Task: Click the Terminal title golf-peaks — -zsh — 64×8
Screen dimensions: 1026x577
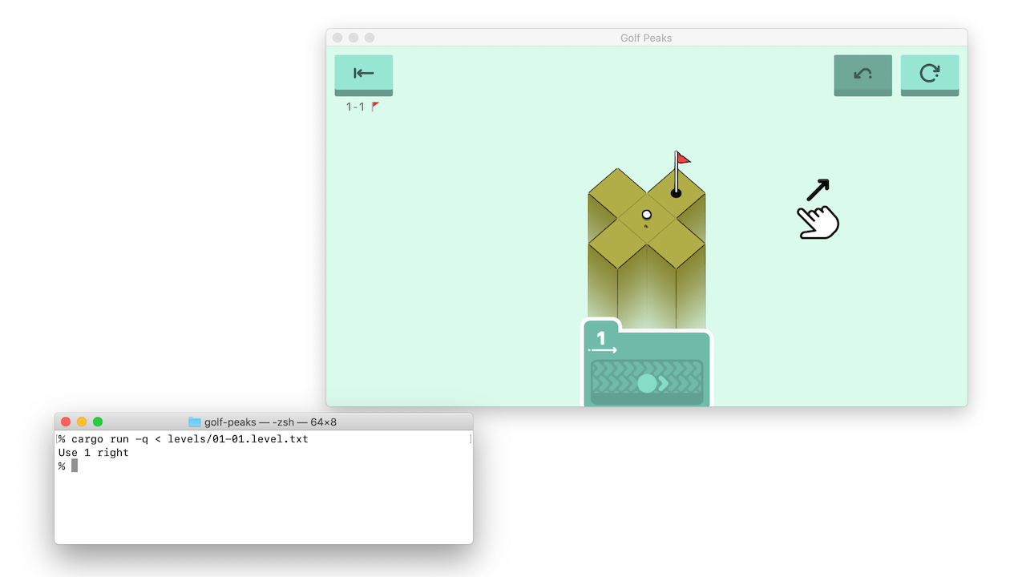Action: point(271,422)
